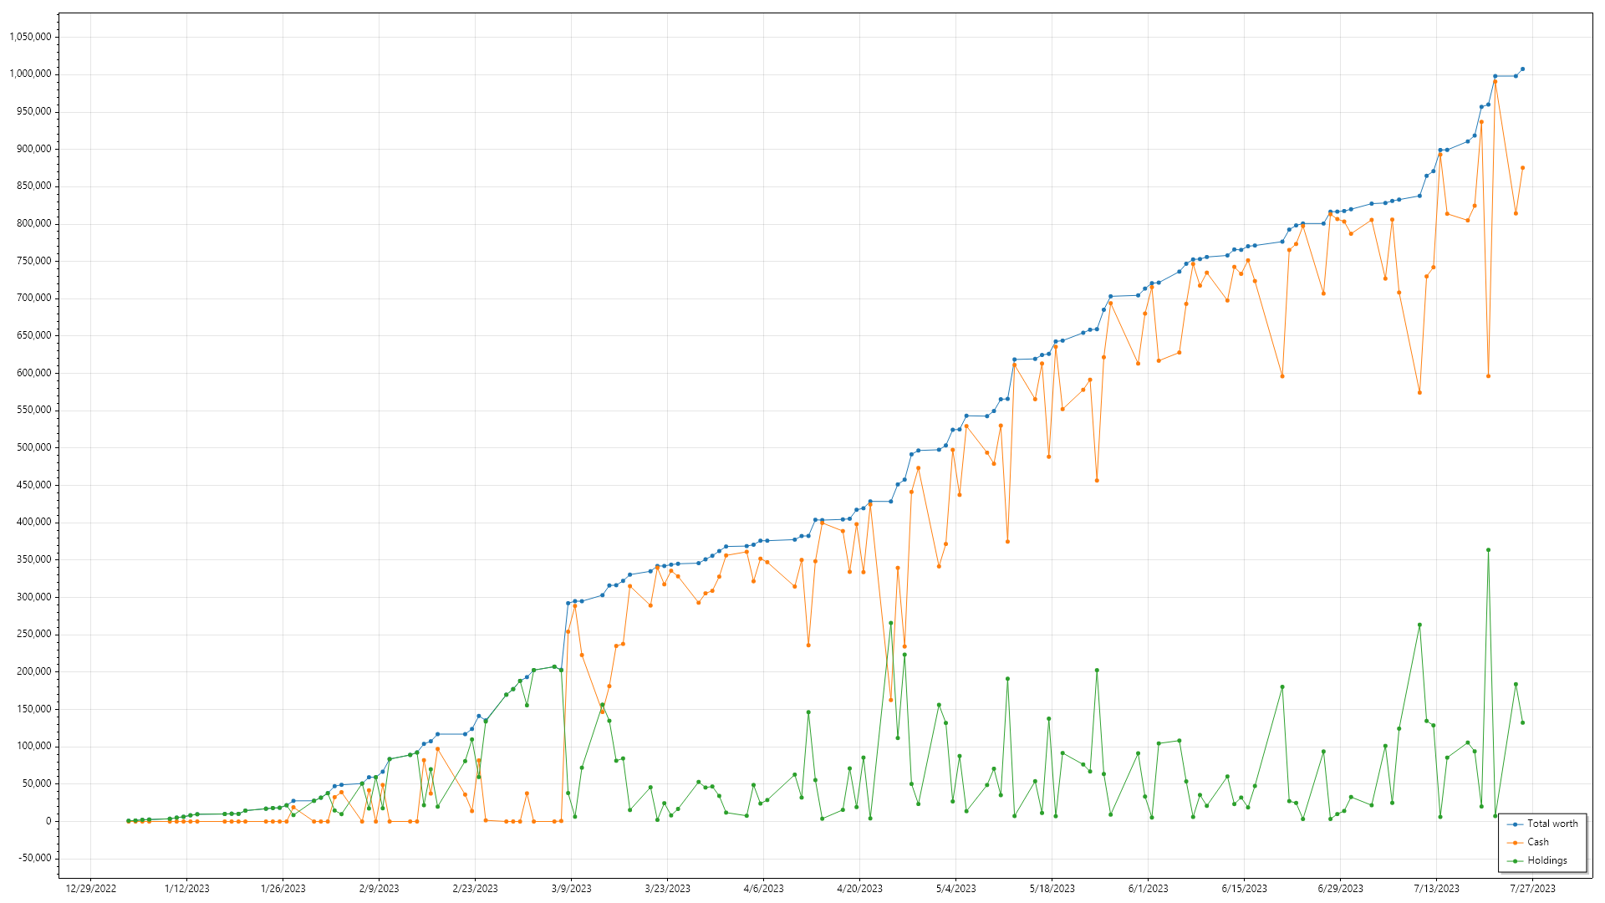Click the green Holdings legend marker
1605x903 pixels.
pyautogui.click(x=1515, y=861)
